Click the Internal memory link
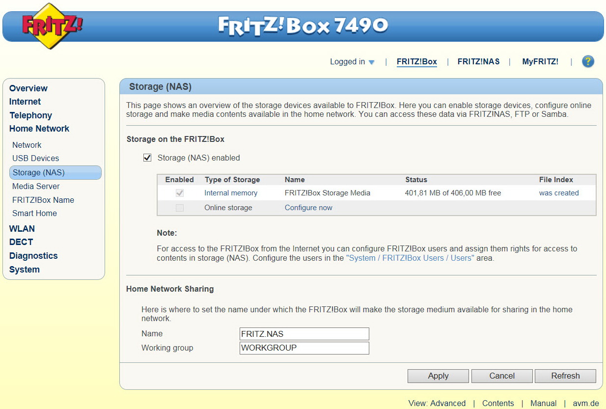 click(231, 193)
